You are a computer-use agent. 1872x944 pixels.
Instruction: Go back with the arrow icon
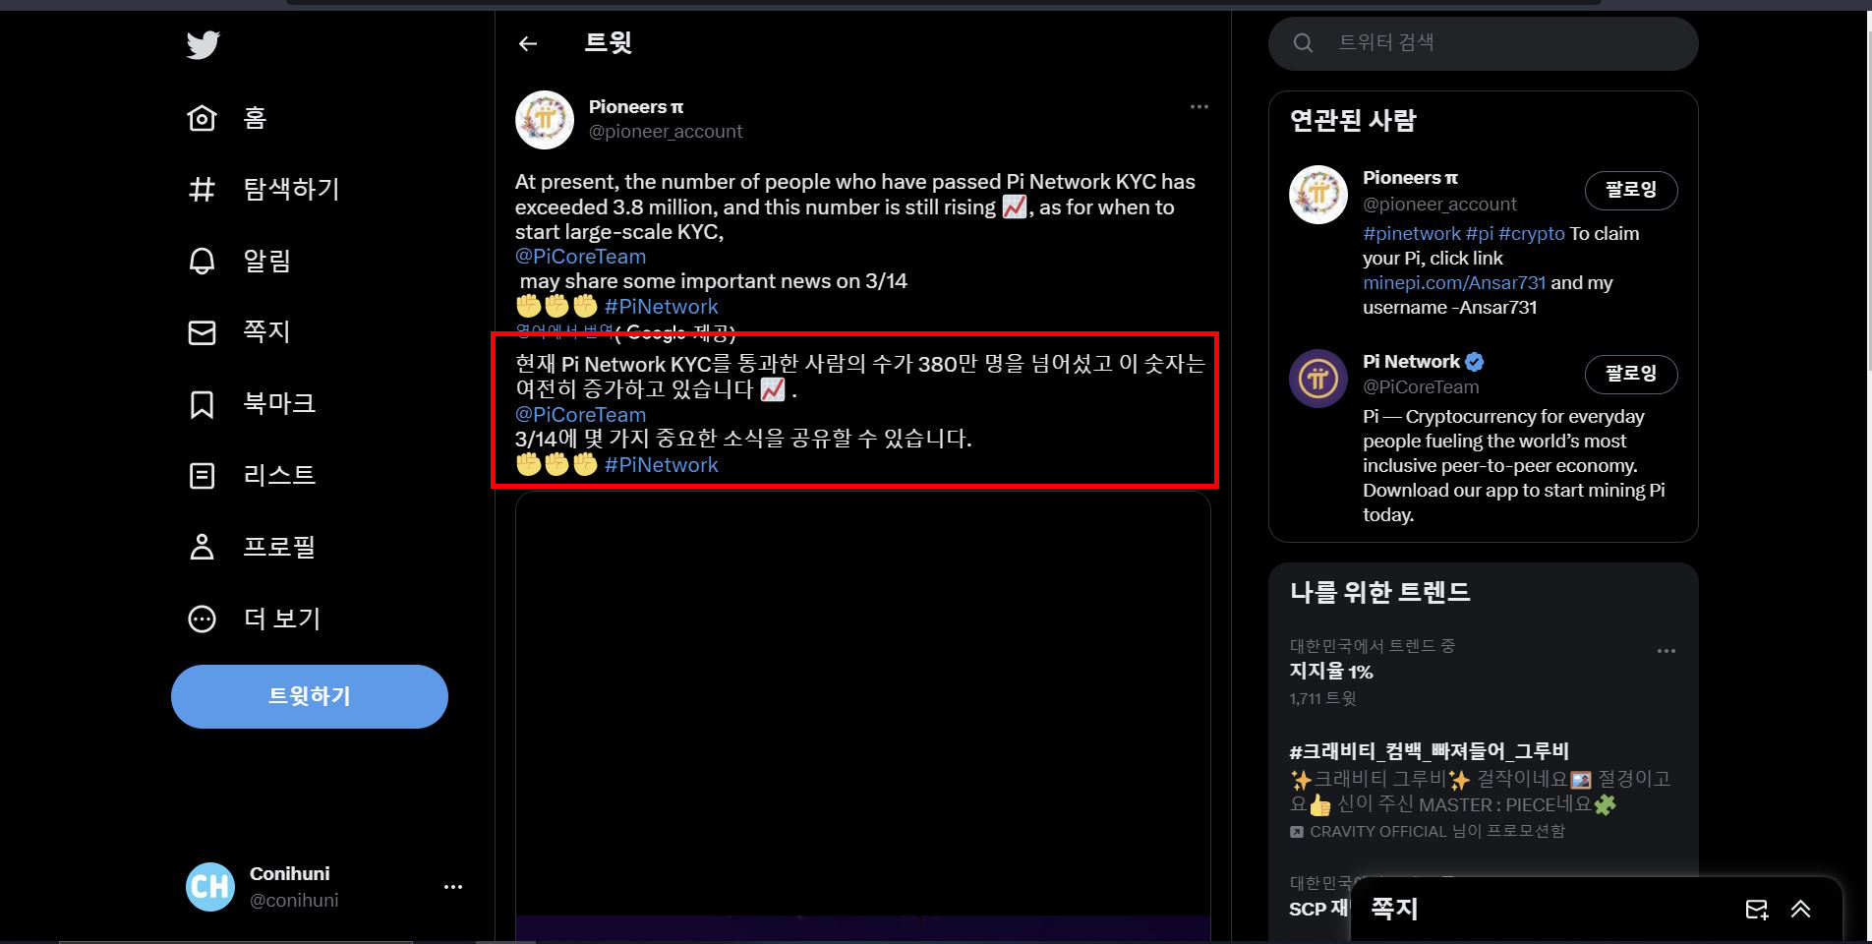528,43
